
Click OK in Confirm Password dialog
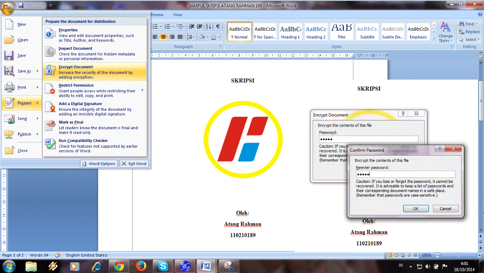tap(416, 209)
